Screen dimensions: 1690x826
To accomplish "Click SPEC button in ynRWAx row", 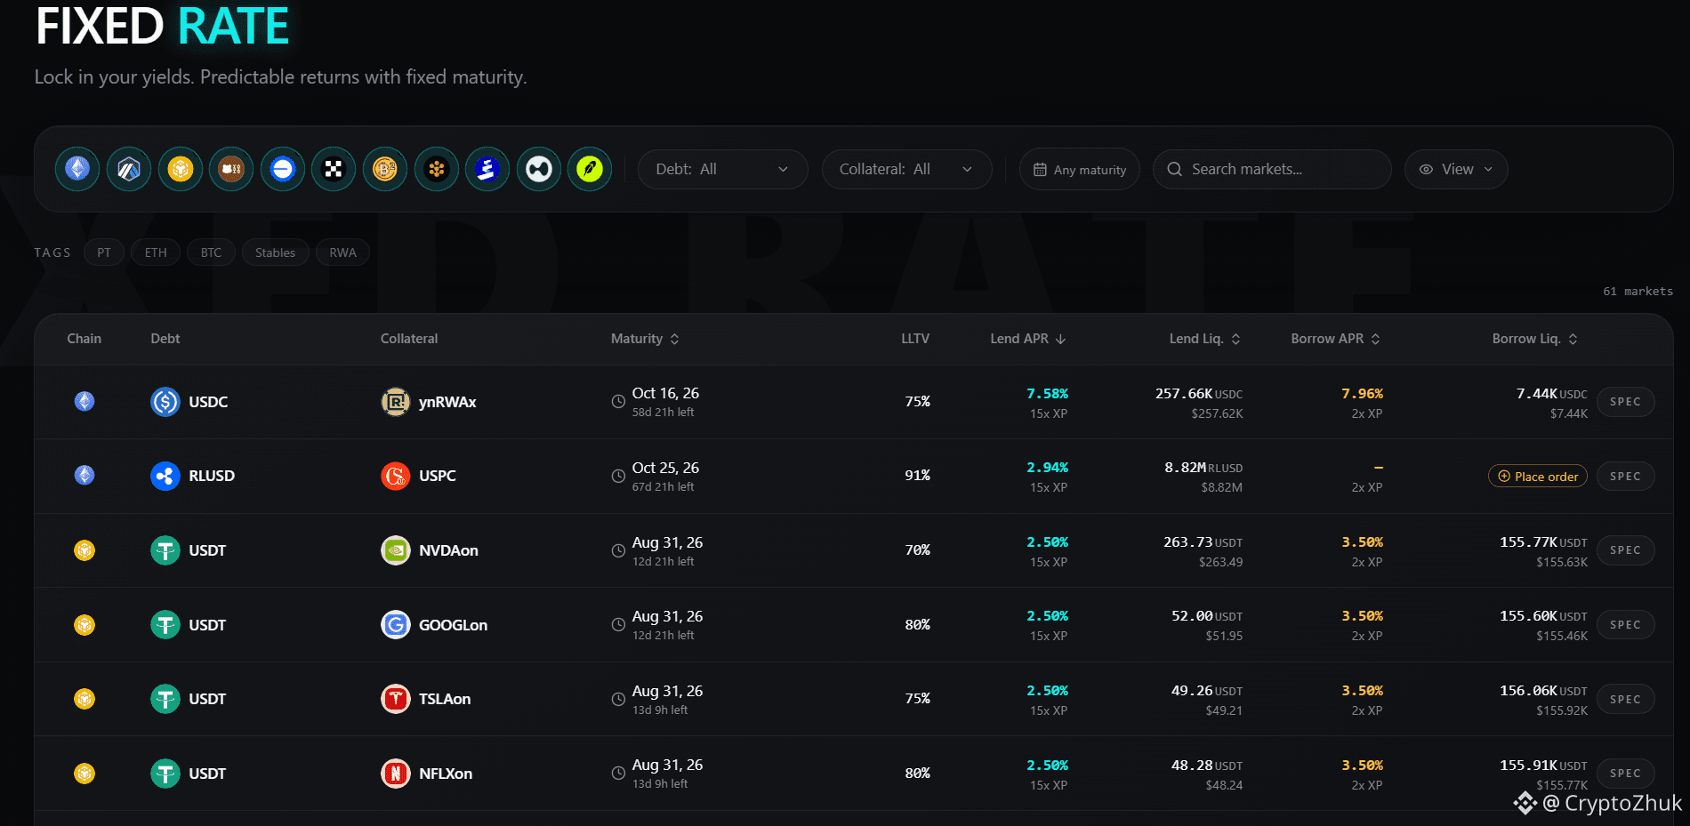I will (x=1625, y=402).
